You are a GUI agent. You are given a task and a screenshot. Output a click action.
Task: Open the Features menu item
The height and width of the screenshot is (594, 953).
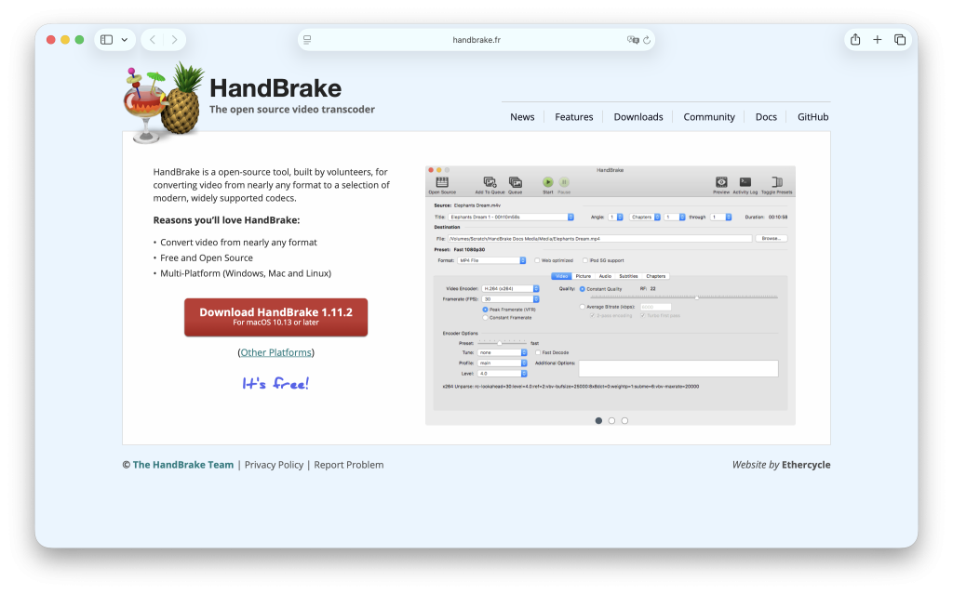(573, 116)
